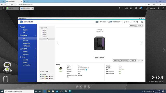Click the 性能测试 button
166x93 pixels.
point(132,26)
